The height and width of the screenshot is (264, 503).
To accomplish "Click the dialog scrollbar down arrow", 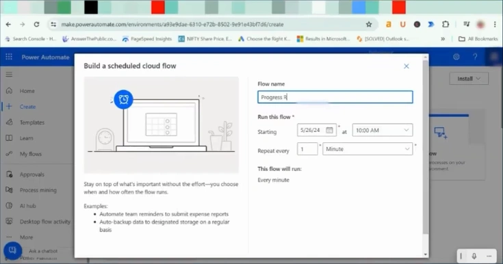I will click(x=426, y=254).
